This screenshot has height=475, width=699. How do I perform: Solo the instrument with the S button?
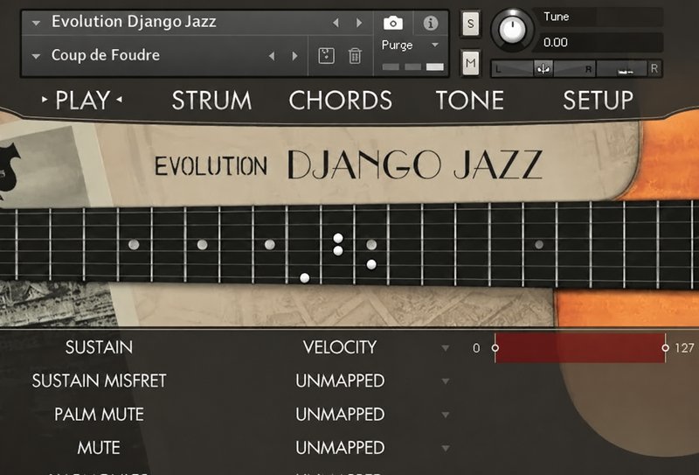(x=471, y=23)
